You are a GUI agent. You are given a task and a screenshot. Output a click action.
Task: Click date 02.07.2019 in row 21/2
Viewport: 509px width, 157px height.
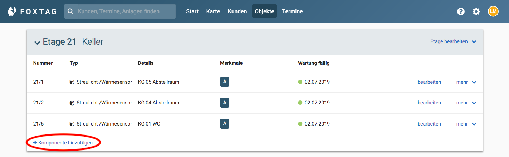point(317,103)
